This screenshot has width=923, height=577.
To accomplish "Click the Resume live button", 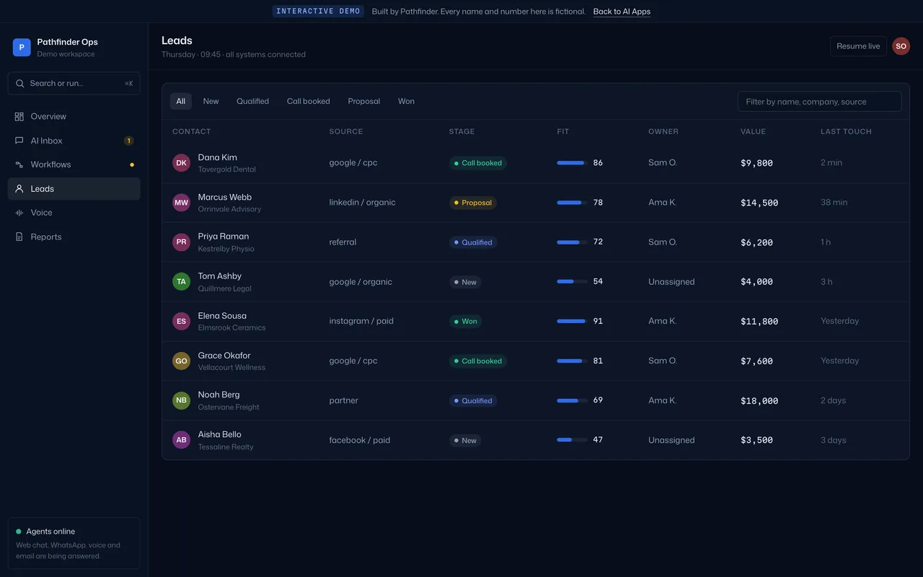I will tap(858, 46).
